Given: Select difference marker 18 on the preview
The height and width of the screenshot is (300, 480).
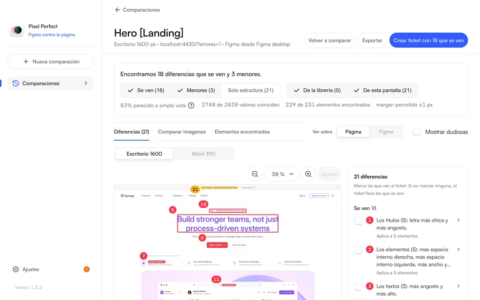Looking at the screenshot, I should pos(203,204).
